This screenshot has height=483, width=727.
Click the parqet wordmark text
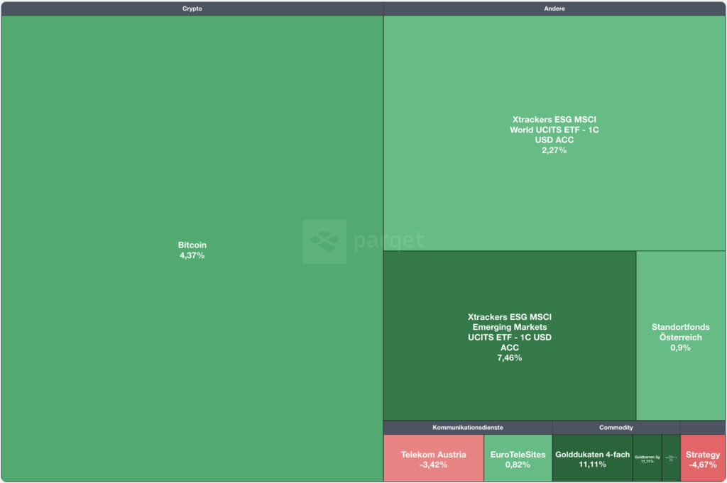pos(388,241)
